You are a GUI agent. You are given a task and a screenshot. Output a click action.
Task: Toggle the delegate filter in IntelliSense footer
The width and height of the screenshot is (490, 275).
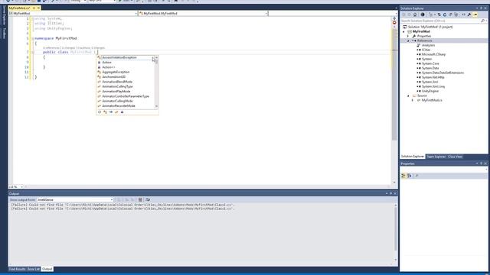(x=122, y=112)
